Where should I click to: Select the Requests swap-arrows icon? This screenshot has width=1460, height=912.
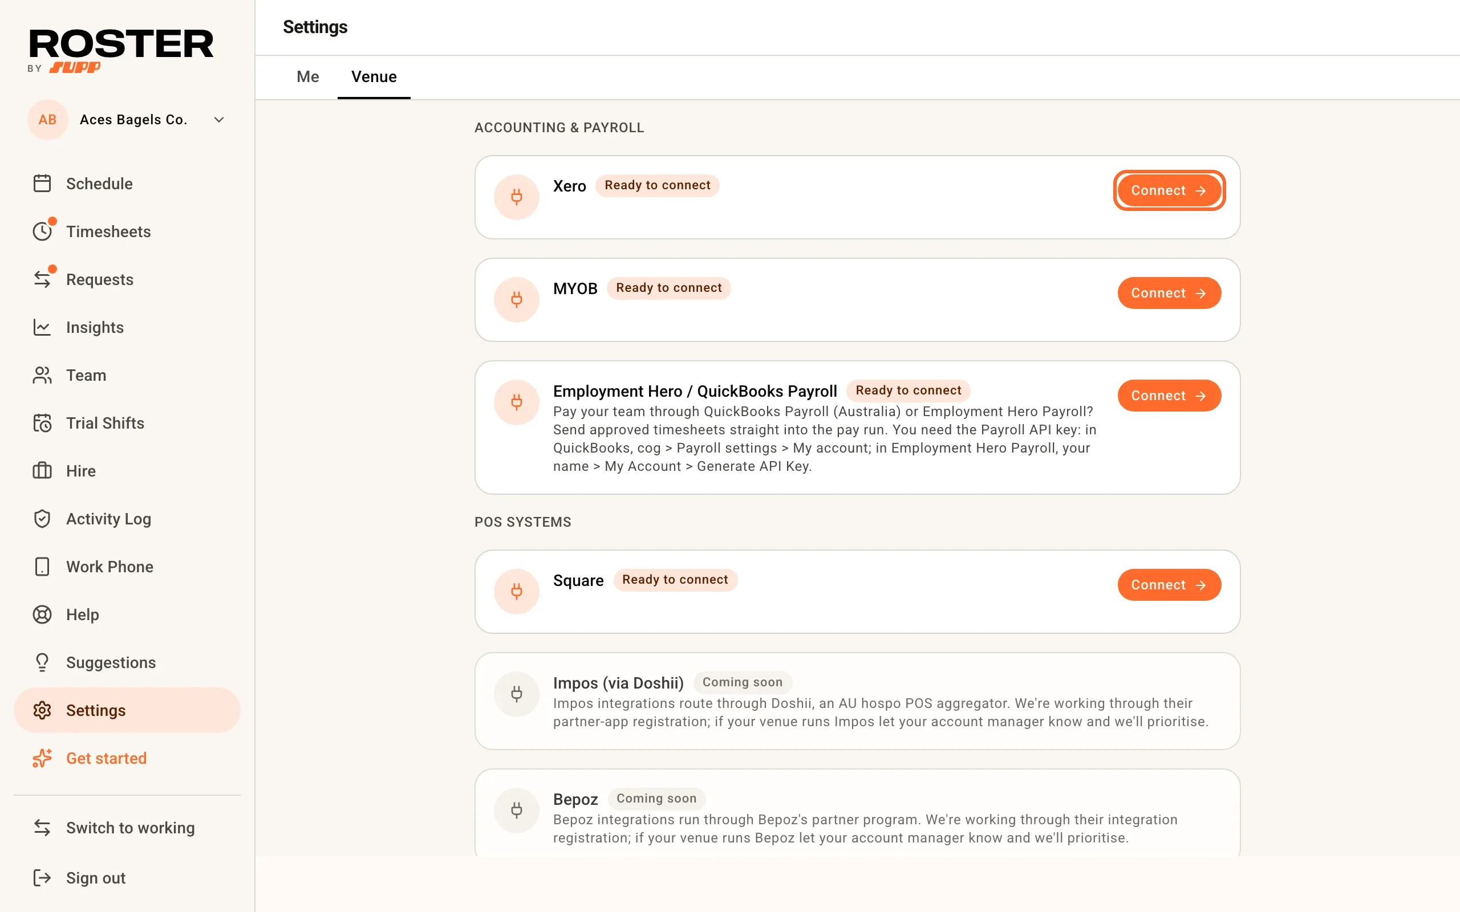[x=42, y=279]
